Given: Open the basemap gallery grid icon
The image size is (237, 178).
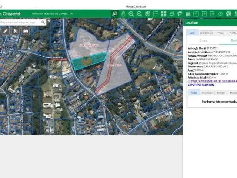Looking at the screenshot, I should [164, 14].
